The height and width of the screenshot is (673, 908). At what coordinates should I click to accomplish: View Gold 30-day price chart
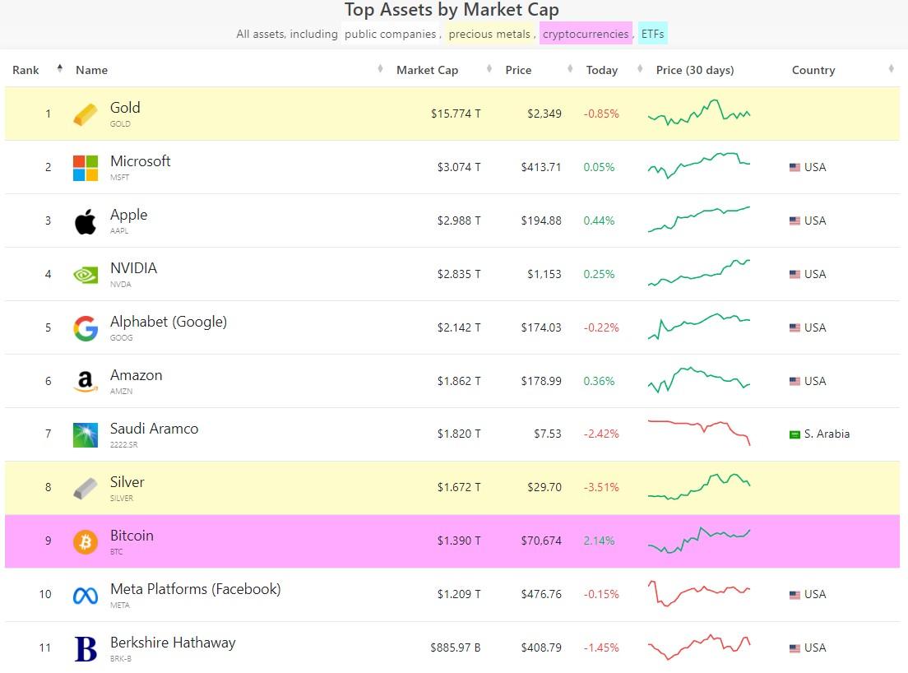click(699, 113)
